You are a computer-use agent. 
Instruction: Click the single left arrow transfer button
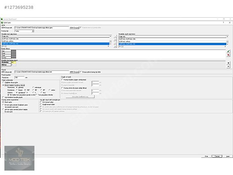tap(115, 43)
